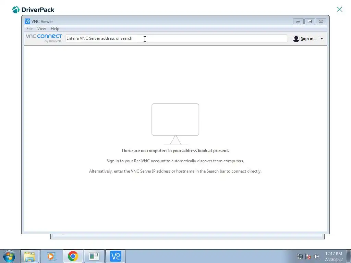Click the VNC Connect by RealVNC logo
This screenshot has width=351, height=263.
[x=44, y=38]
